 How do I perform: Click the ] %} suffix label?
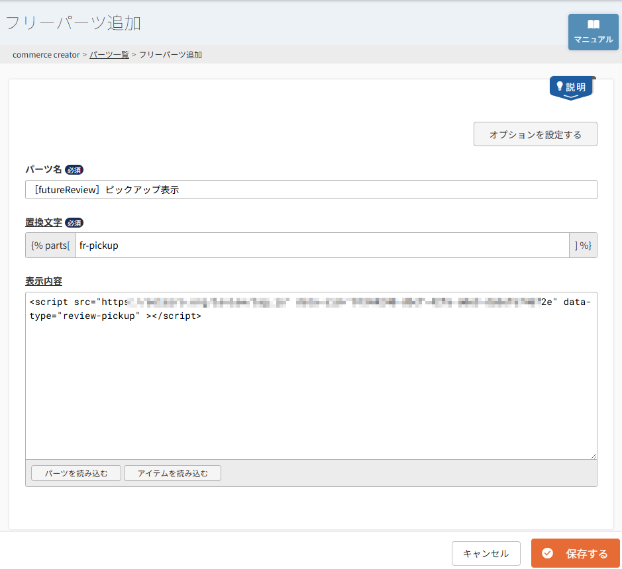click(x=583, y=245)
